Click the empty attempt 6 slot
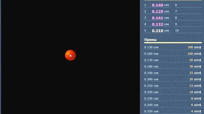204x114 pixels. [x=188, y=5]
